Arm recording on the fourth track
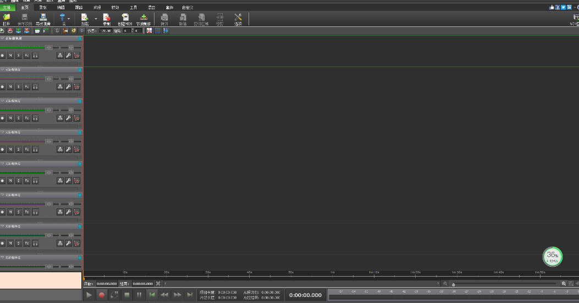This screenshot has width=579, height=303. [3, 149]
